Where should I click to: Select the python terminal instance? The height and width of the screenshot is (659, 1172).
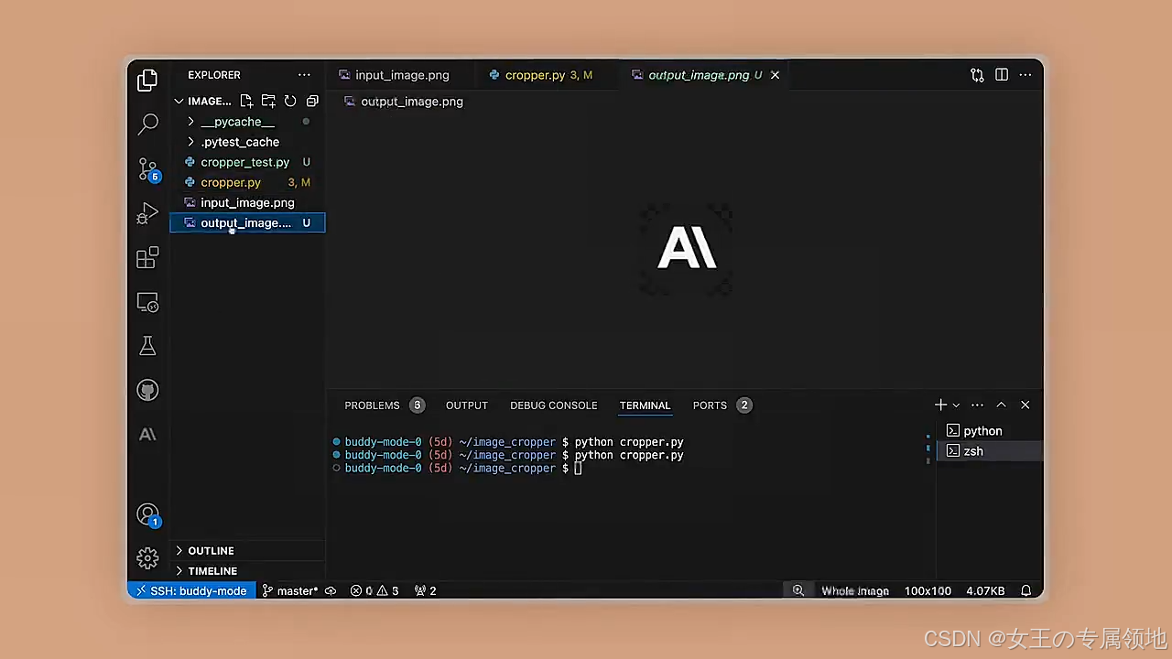[990, 431]
